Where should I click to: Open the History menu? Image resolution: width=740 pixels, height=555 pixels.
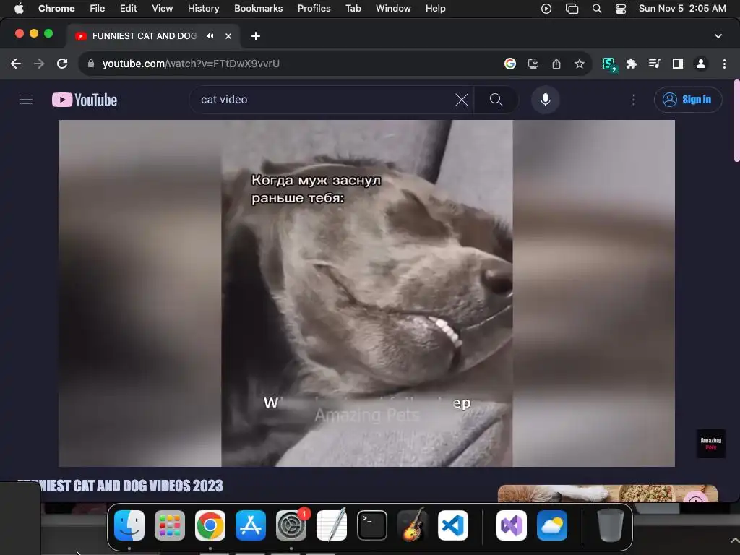click(x=203, y=9)
